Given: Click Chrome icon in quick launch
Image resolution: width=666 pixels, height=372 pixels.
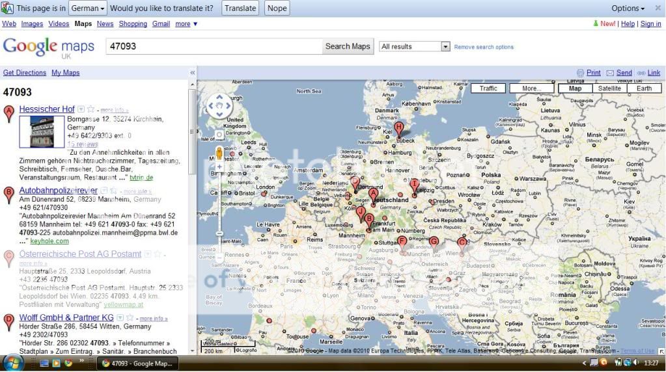Looking at the screenshot, I should [x=68, y=363].
